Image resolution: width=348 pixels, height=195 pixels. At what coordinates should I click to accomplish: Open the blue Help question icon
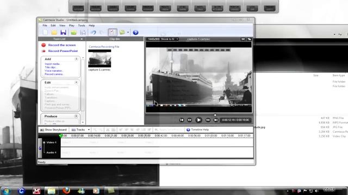point(135,32)
